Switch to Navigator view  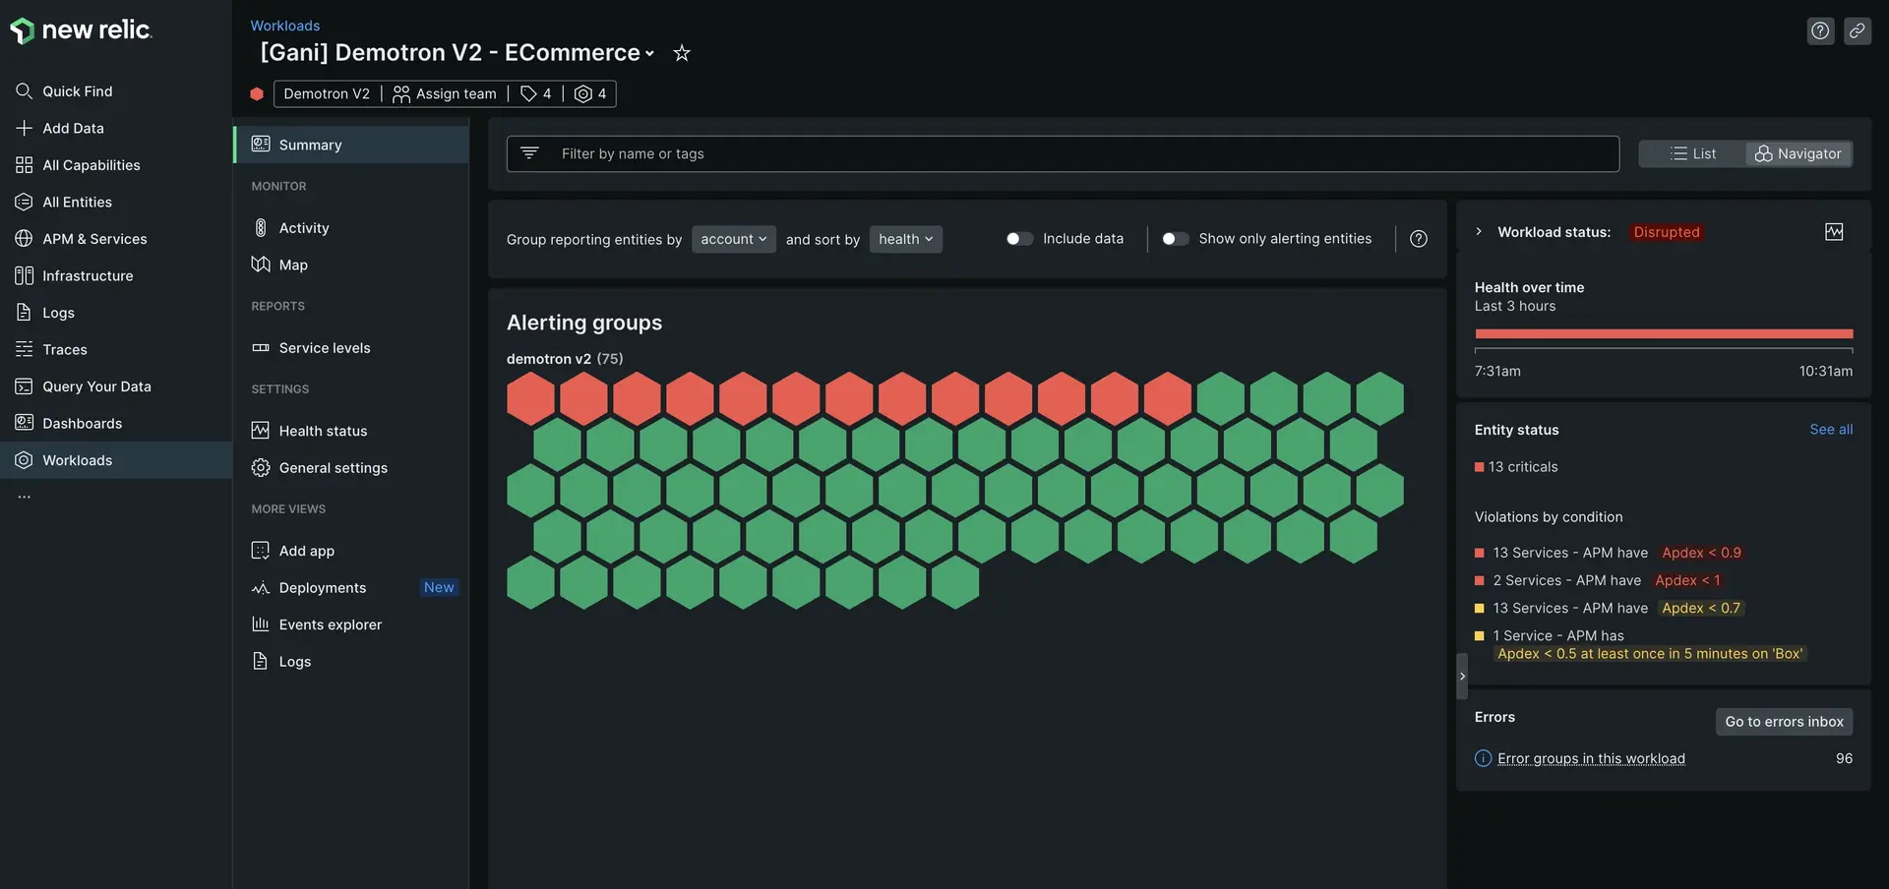[1798, 153]
